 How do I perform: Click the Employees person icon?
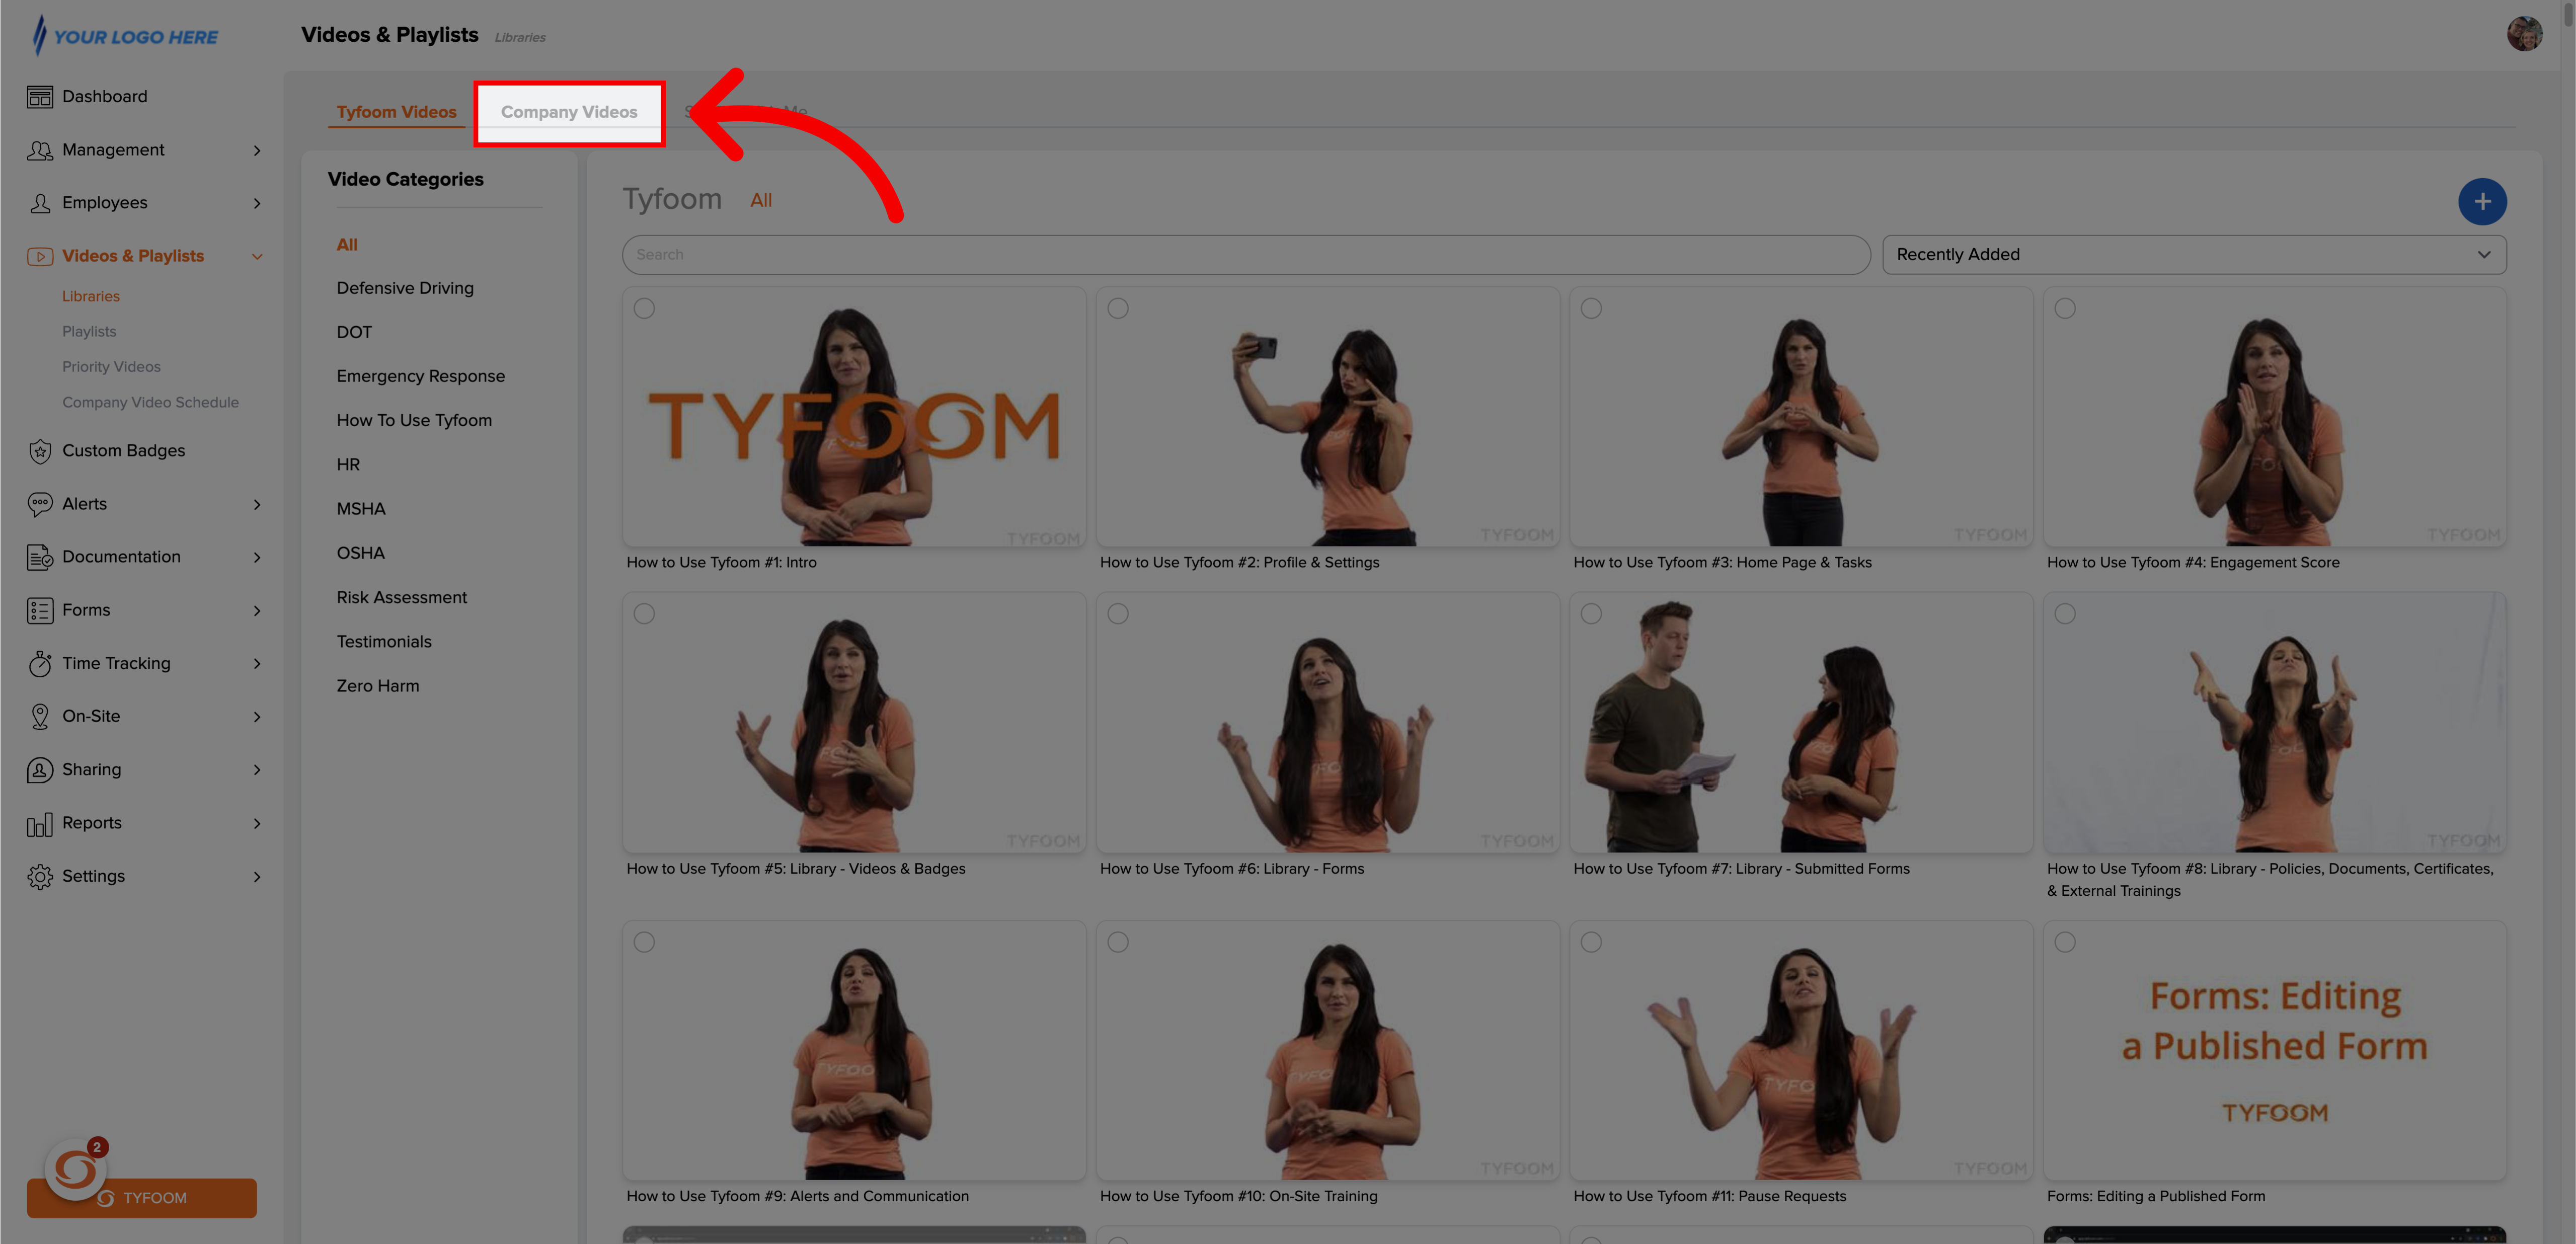[40, 203]
